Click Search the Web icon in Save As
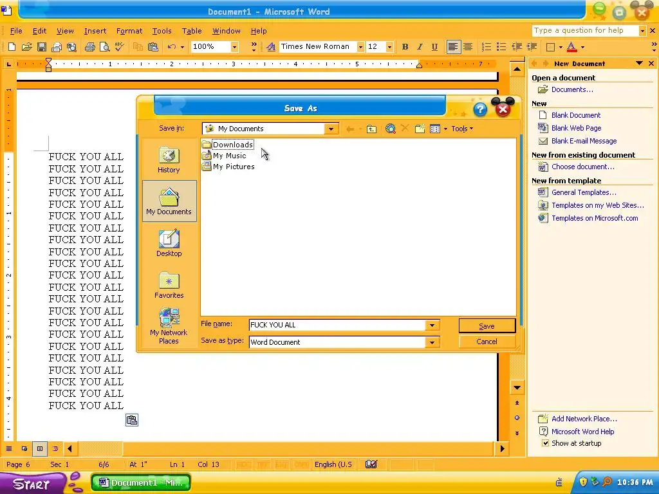Image resolution: width=659 pixels, height=494 pixels. (391, 129)
